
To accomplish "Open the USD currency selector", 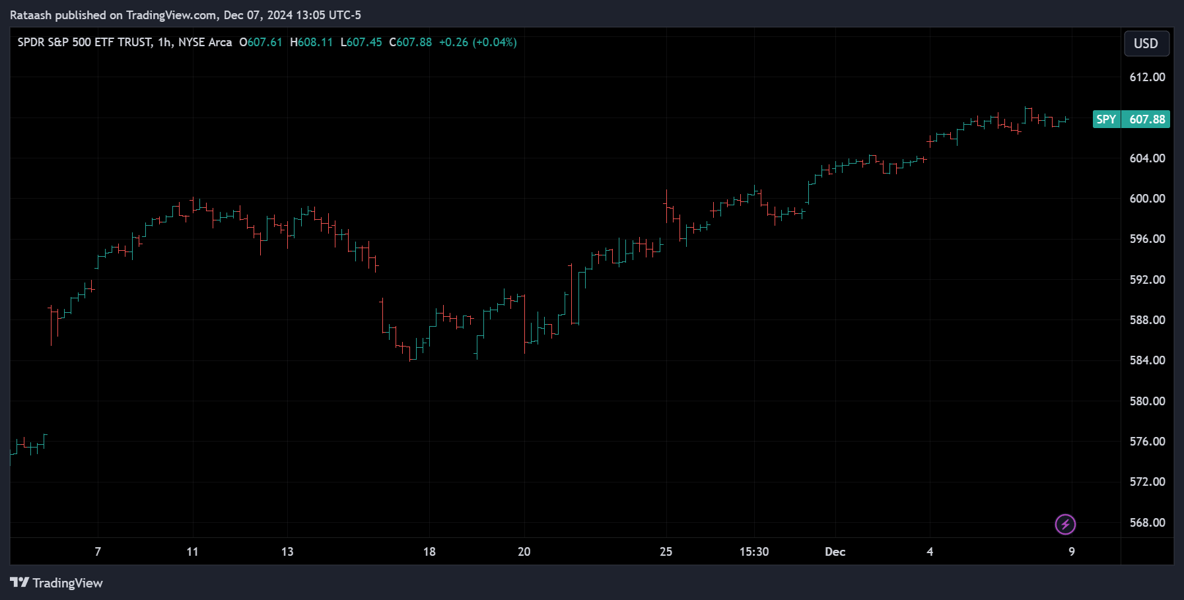I will click(x=1146, y=44).
